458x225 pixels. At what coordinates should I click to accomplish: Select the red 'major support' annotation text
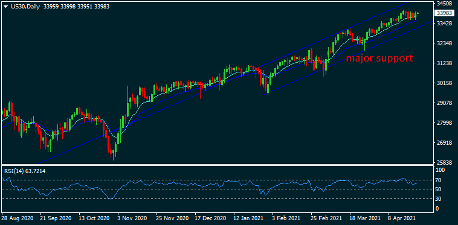click(x=379, y=58)
